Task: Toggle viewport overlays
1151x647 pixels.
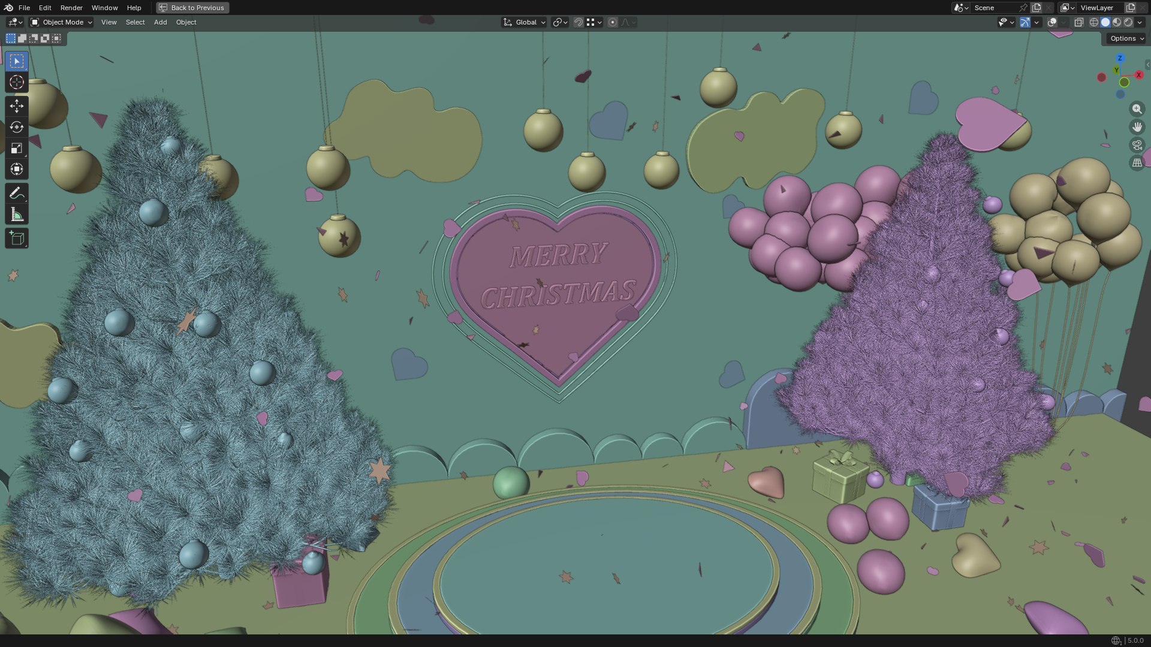Action: tap(1052, 22)
